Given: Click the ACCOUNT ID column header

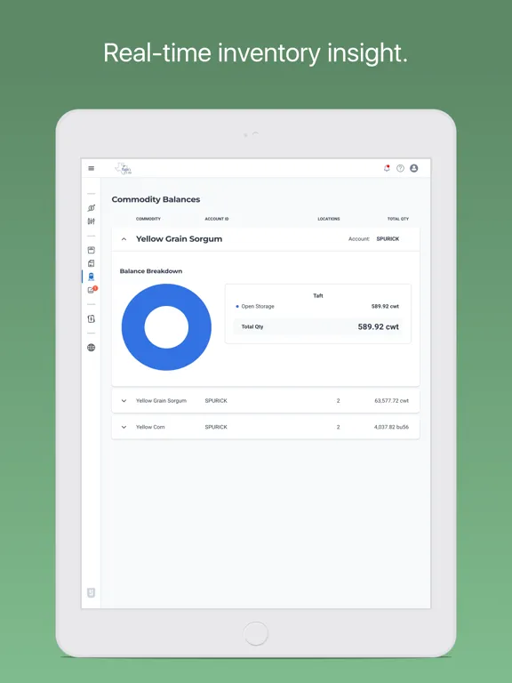Looking at the screenshot, I should [x=216, y=219].
